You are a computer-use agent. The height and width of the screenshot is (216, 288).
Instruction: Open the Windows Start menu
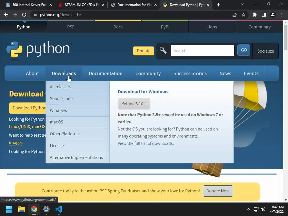coord(9,209)
